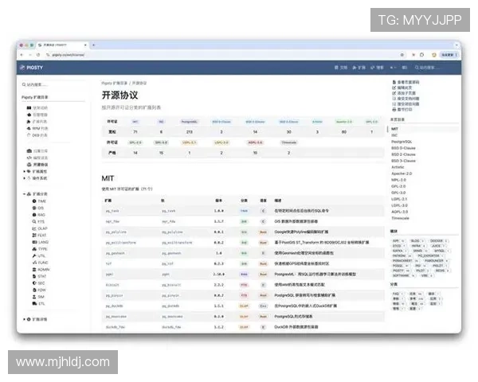Click the MIT section heading
Image resolution: width=478 pixels, height=382 pixels.
pyautogui.click(x=108, y=178)
